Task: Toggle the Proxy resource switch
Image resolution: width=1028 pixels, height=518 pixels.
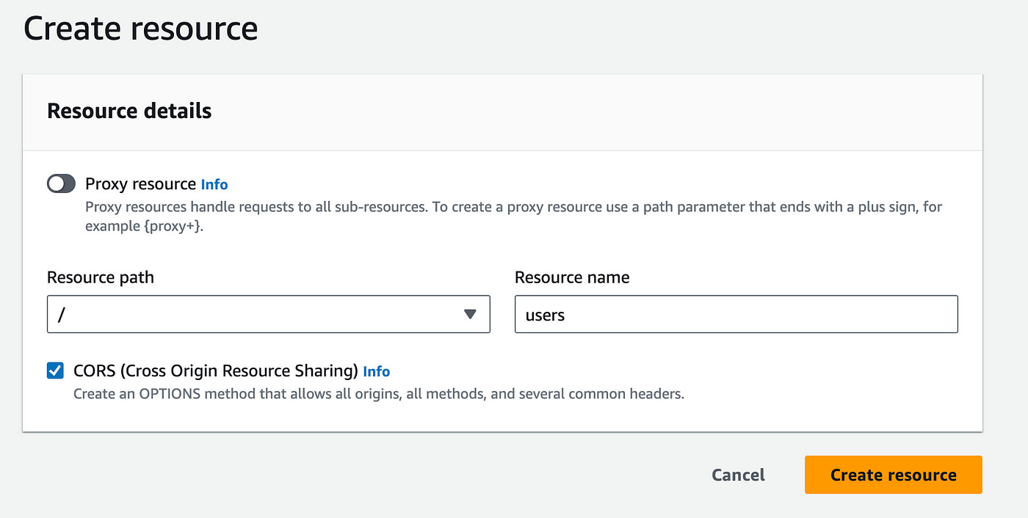Action: pyautogui.click(x=61, y=183)
